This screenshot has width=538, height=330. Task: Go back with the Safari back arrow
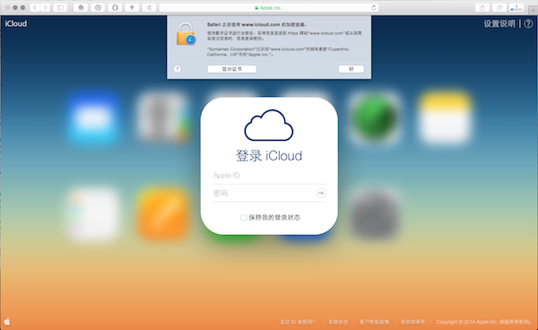point(35,7)
